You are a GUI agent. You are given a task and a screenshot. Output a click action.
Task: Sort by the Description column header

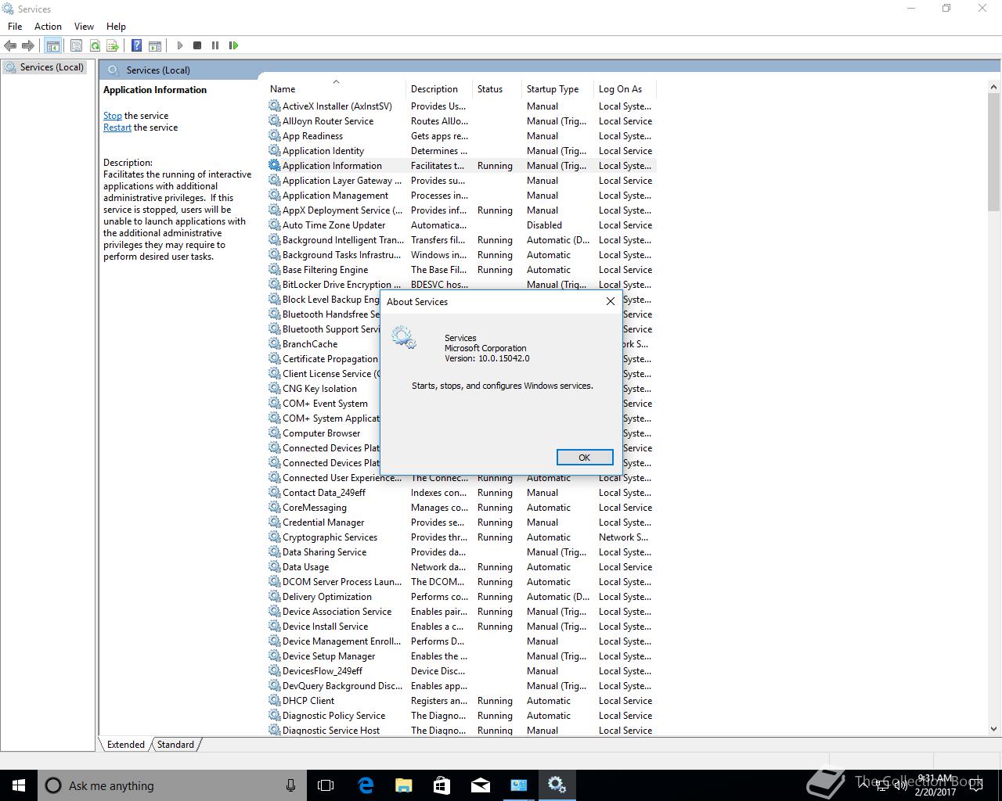click(439, 89)
